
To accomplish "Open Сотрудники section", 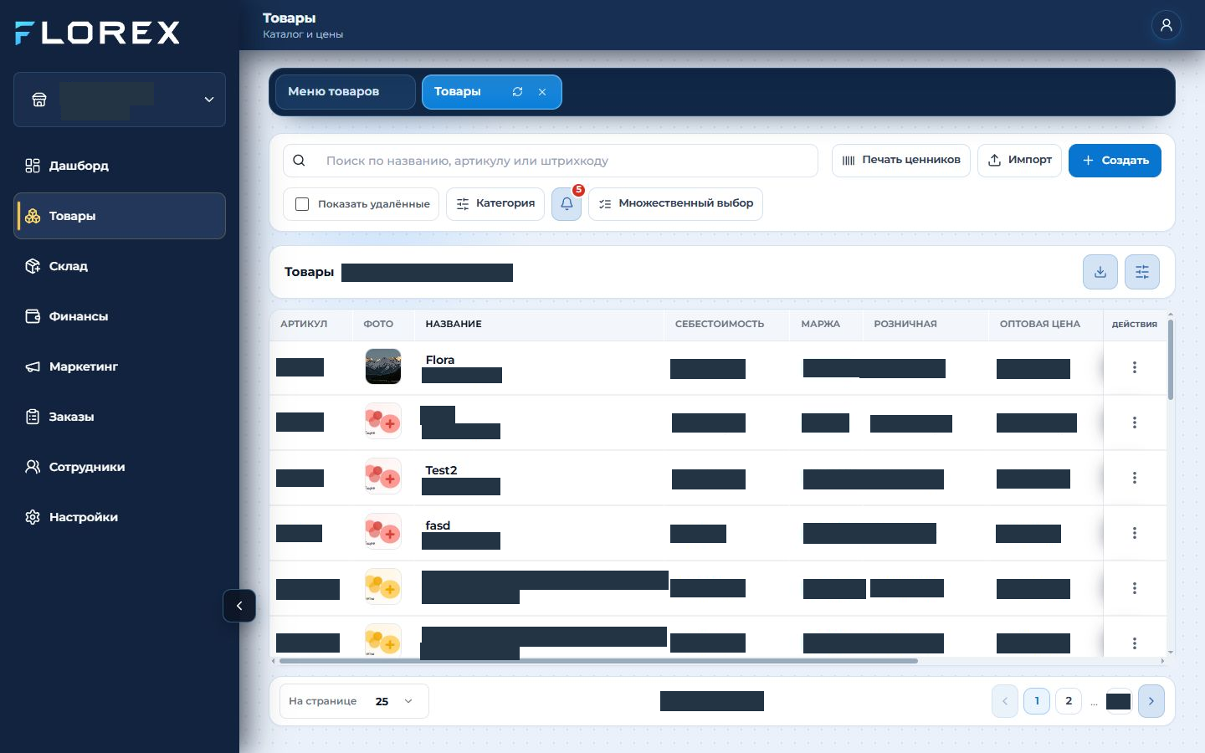I will tap(120, 467).
